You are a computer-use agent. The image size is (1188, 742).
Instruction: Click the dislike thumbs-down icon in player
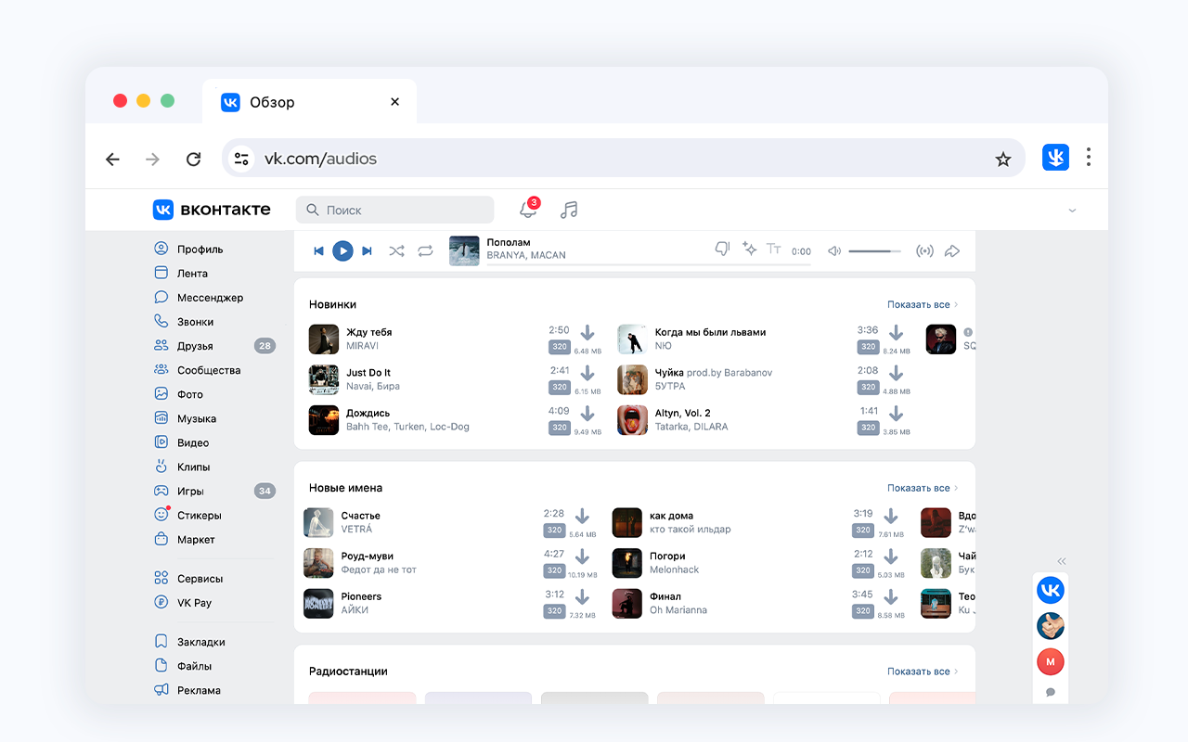(722, 249)
